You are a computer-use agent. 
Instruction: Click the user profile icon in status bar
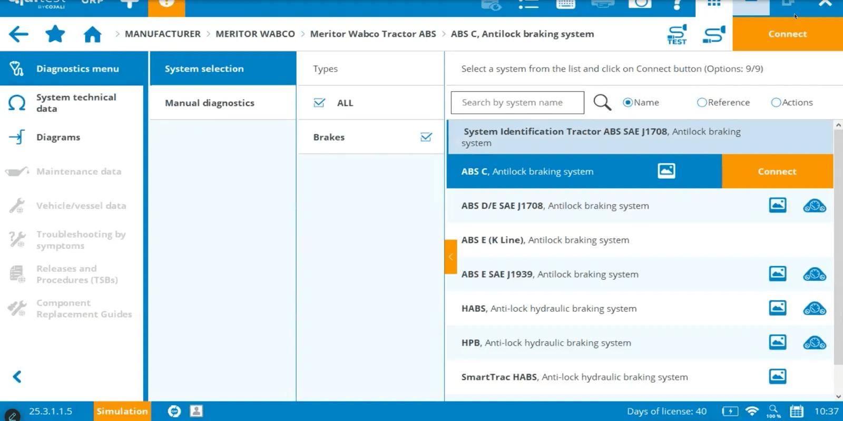tap(197, 411)
